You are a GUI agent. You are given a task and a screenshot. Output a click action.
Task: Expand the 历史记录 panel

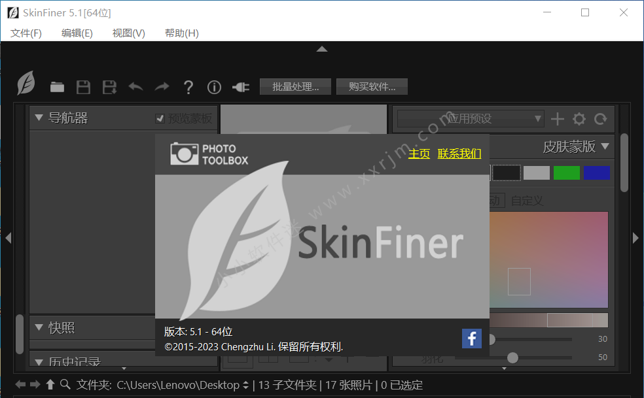39,362
